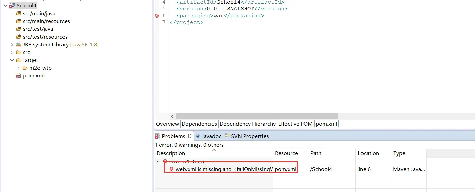The width and height of the screenshot is (475, 192).
Task: Place cursor in the version 0.0.1-SNAPSHOT line
Action: [x=232, y=9]
